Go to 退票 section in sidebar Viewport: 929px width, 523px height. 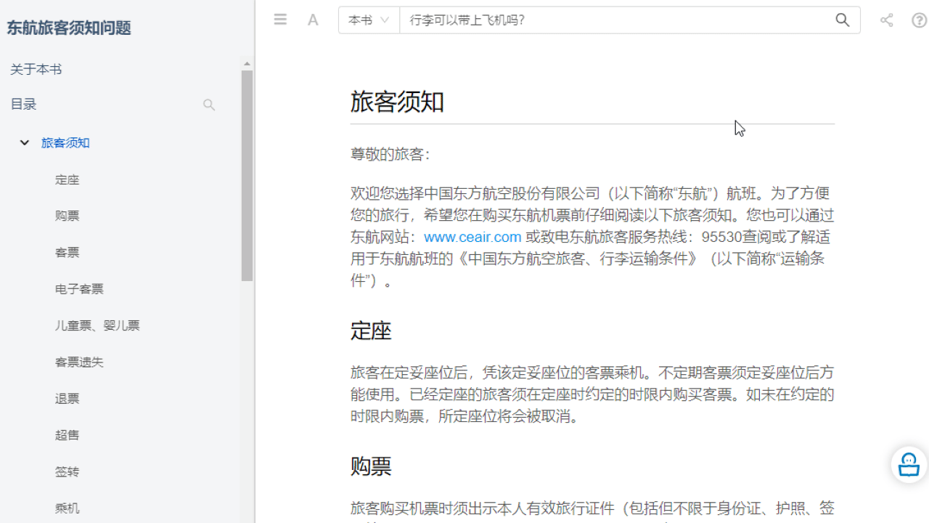click(x=67, y=398)
